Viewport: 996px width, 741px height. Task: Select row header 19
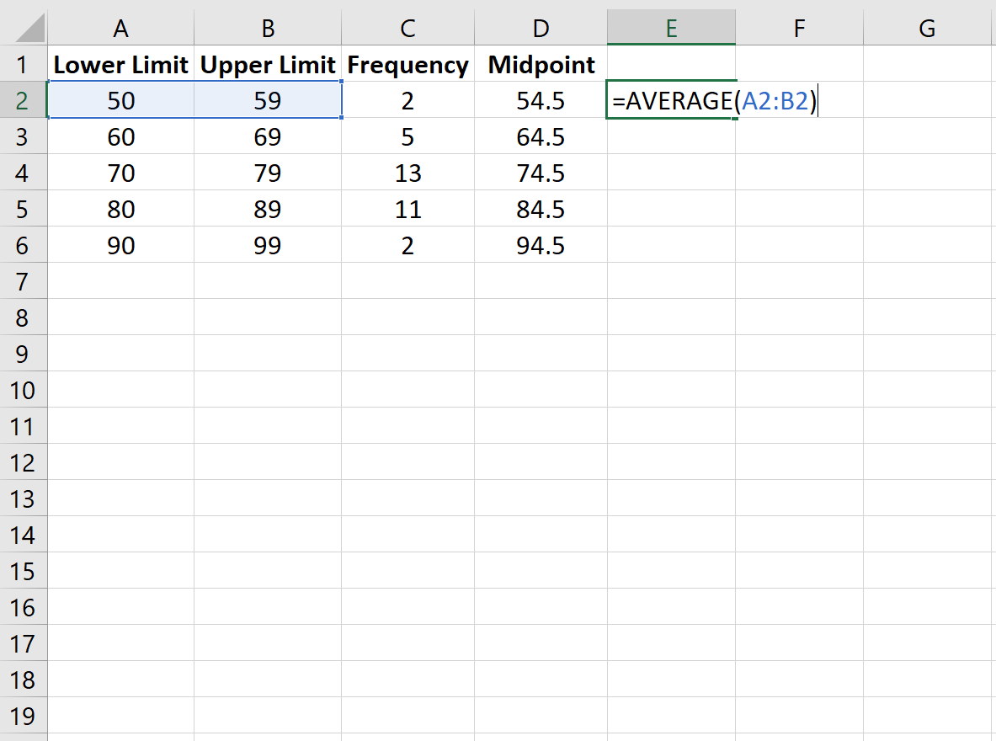point(24,715)
